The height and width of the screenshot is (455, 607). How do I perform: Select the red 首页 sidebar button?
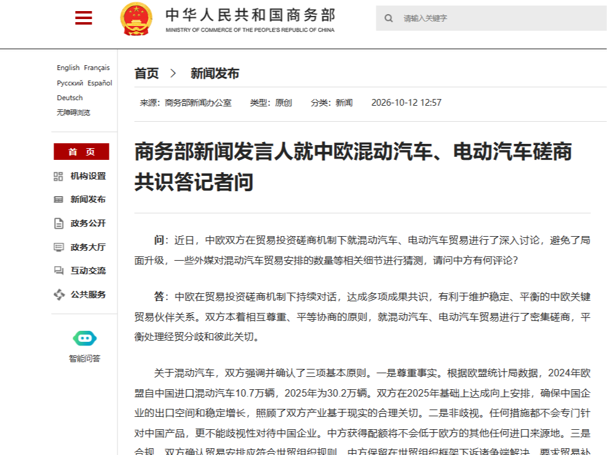81,152
